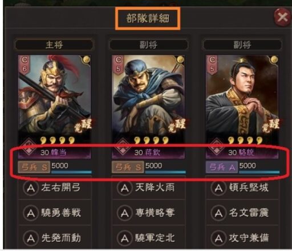
Task: Select the 名文雷震 skill of 駱統
Action: point(242,212)
